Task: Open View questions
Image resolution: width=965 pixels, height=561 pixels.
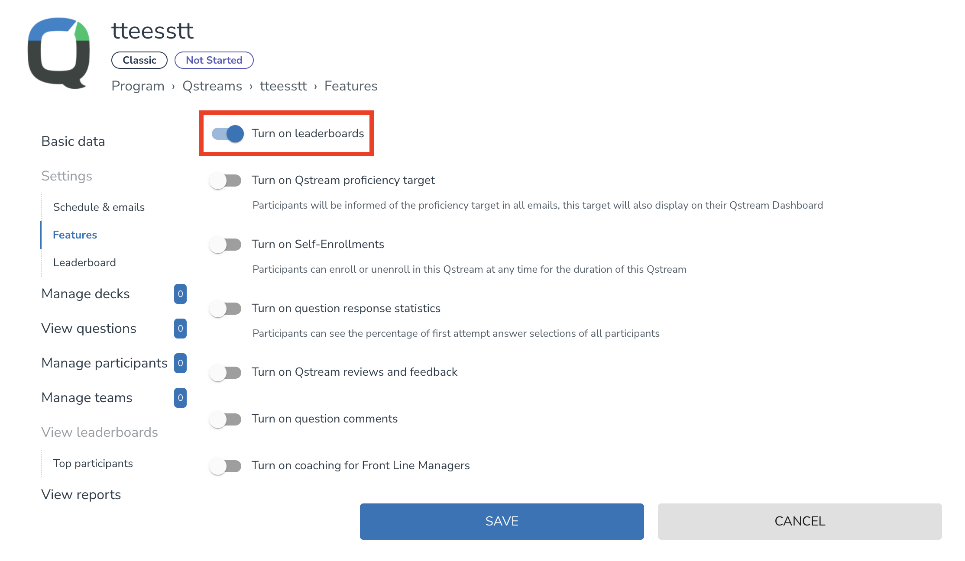Action: (x=88, y=328)
